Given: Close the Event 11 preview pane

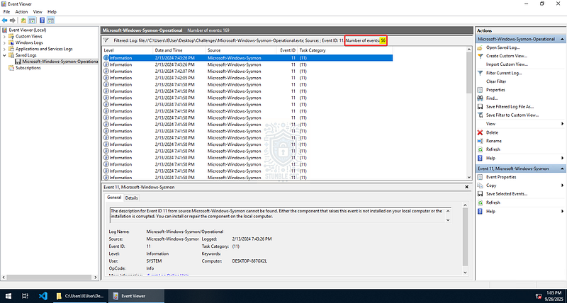Looking at the screenshot, I should click(x=467, y=187).
